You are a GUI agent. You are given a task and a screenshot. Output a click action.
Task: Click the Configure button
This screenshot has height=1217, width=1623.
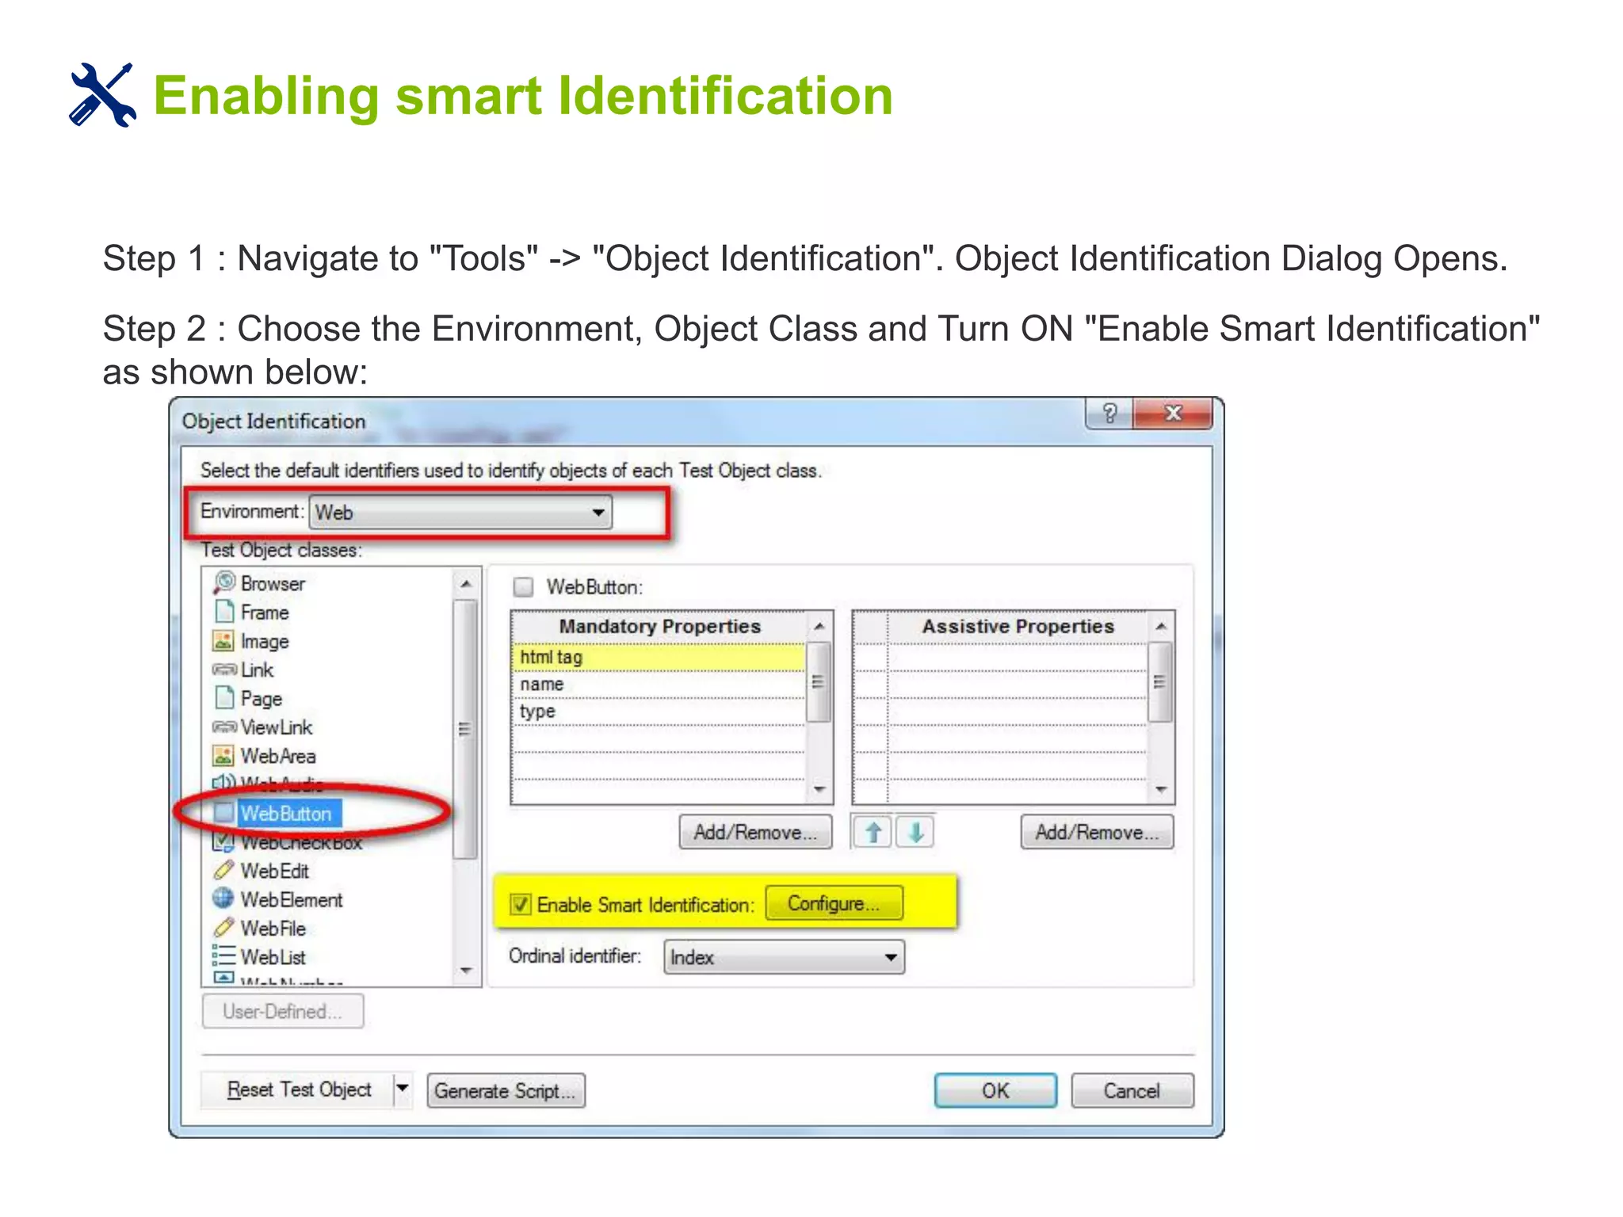834,903
